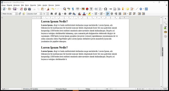Viewport: 169px width, 91px height.
Task: Clear direct formatting
Action: 79,14
